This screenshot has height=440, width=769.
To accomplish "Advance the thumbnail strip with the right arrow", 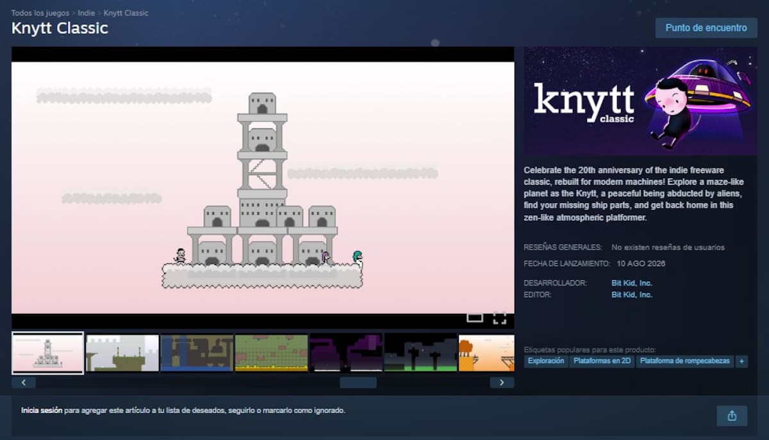I will click(x=502, y=382).
